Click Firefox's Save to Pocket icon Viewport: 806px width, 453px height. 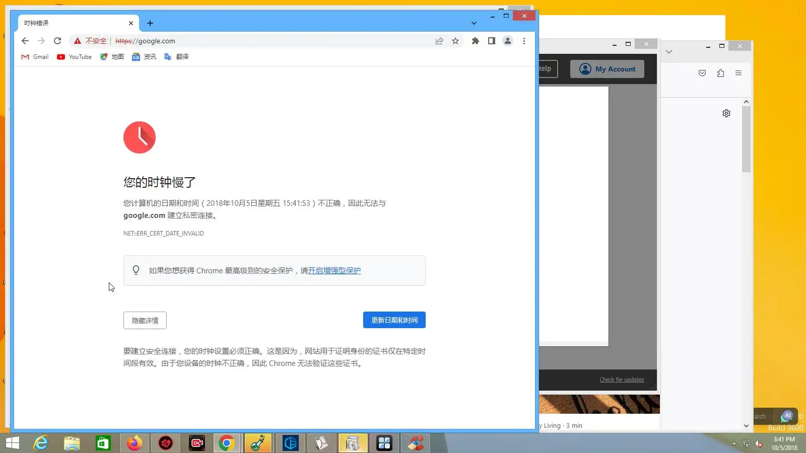702,73
